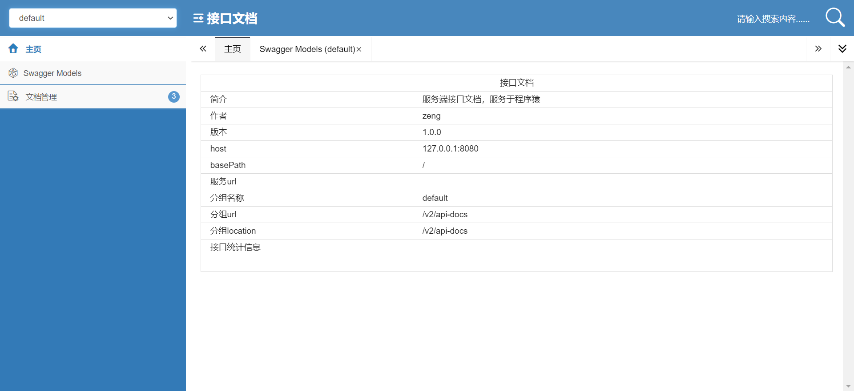Screen dimensions: 854x391
Task: Close the Swagger Models (default) tab
Action: [359, 49]
